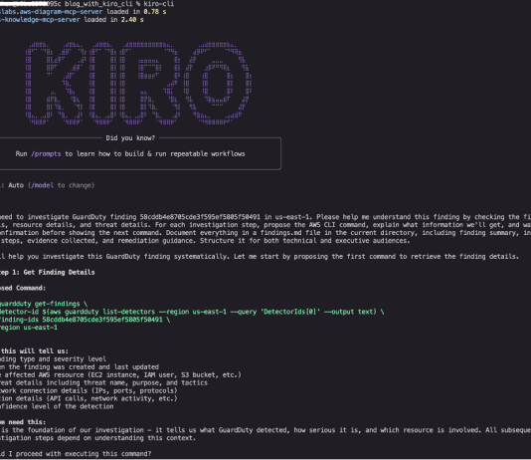Click 'to learn how to build & run repeatable workflows'

(x=155, y=154)
